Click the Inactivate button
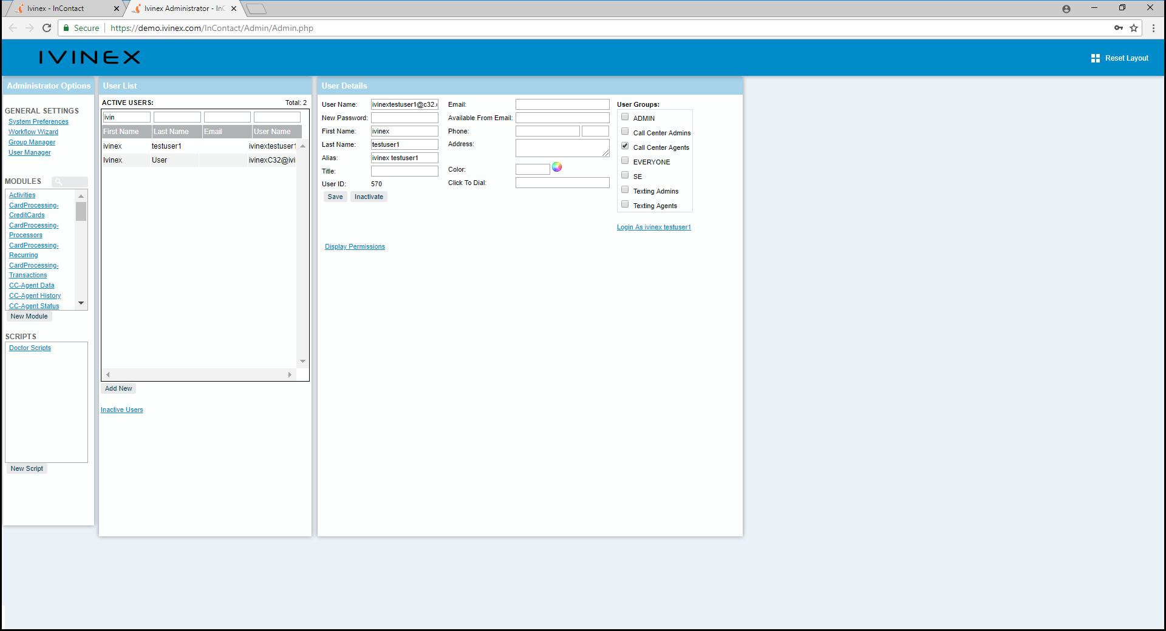This screenshot has height=631, width=1166. 369,197
